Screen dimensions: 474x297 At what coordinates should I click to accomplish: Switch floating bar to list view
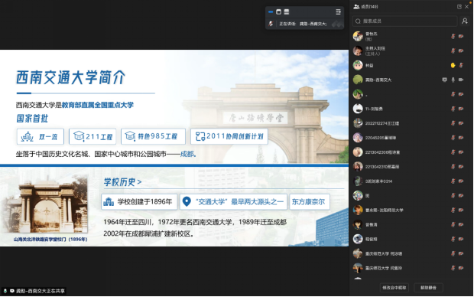pos(287,11)
